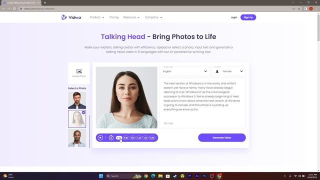This screenshot has height=180, width=320.
Task: Show hidden system tray icons
Action: pyautogui.click(x=284, y=176)
